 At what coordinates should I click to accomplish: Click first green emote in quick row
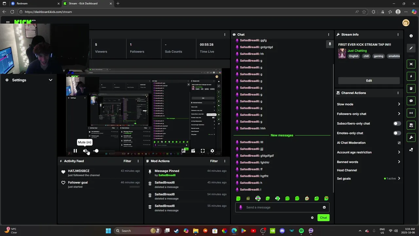point(238,198)
